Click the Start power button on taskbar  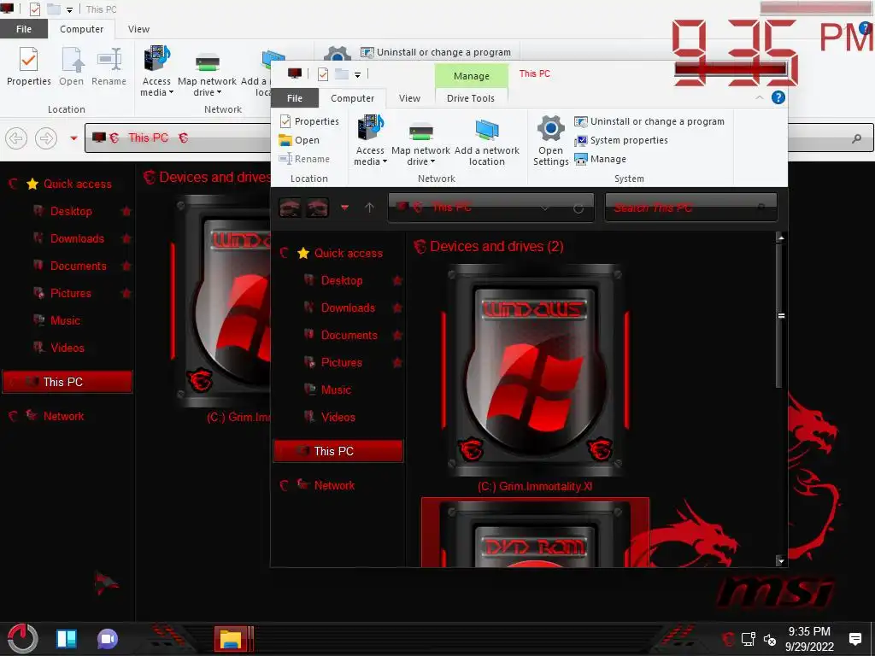coord(22,639)
